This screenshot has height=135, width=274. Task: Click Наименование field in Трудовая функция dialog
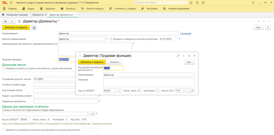pos(149,75)
